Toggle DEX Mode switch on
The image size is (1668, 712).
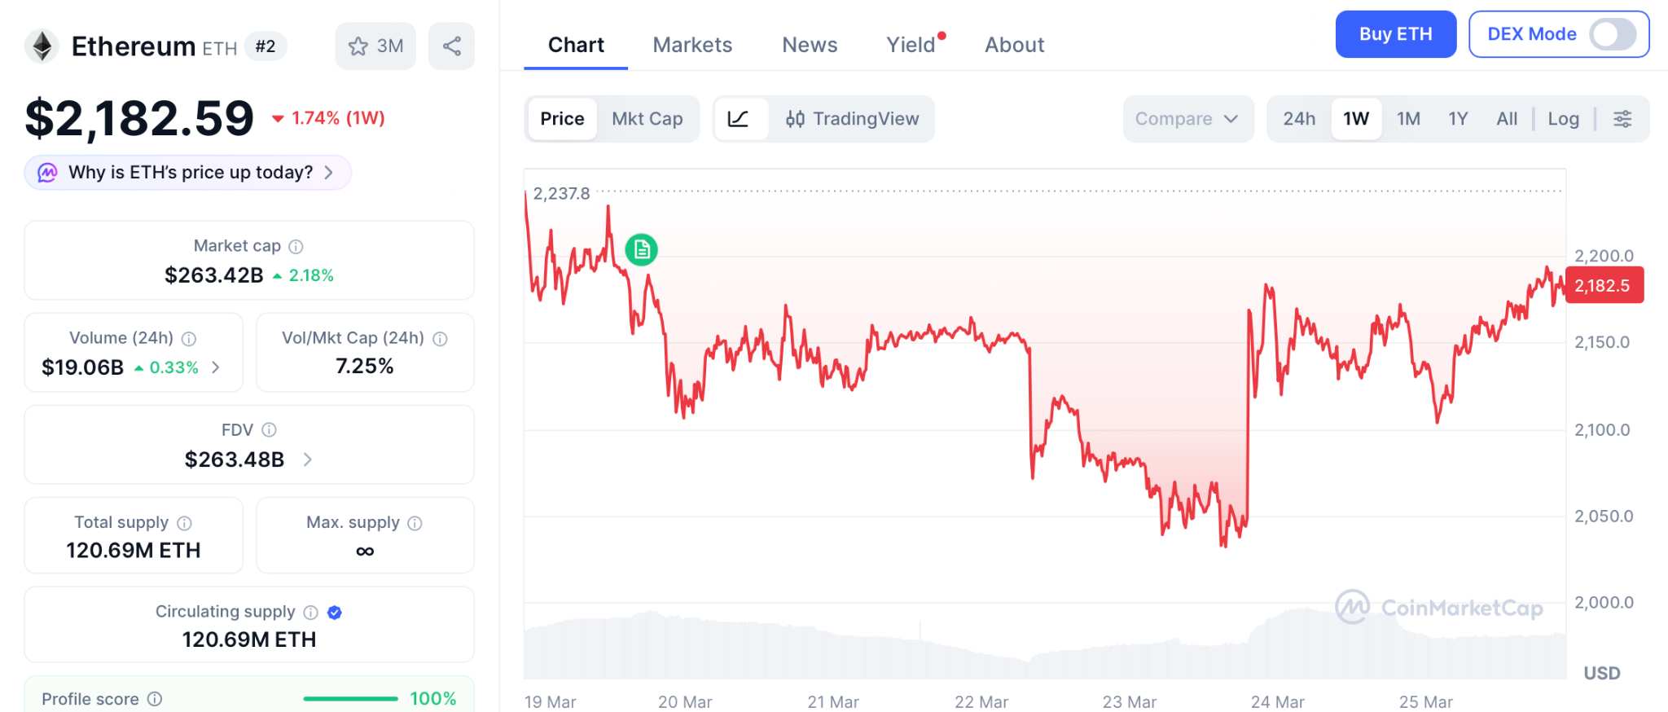1613,34
